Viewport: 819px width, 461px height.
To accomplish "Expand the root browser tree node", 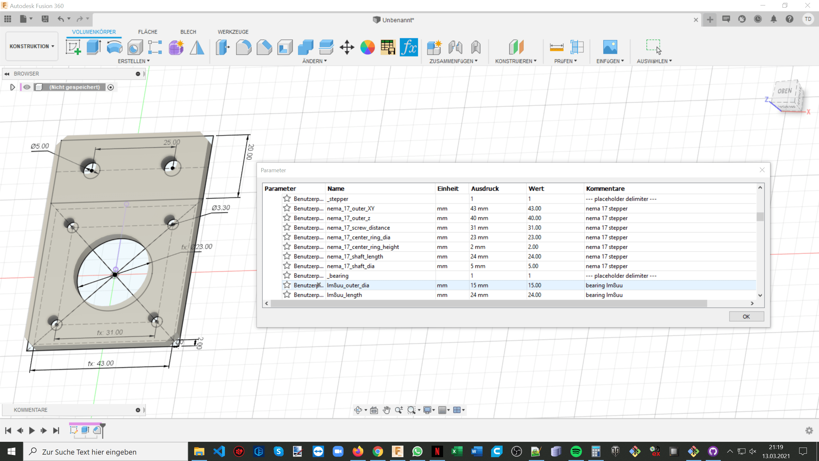I will coord(12,87).
